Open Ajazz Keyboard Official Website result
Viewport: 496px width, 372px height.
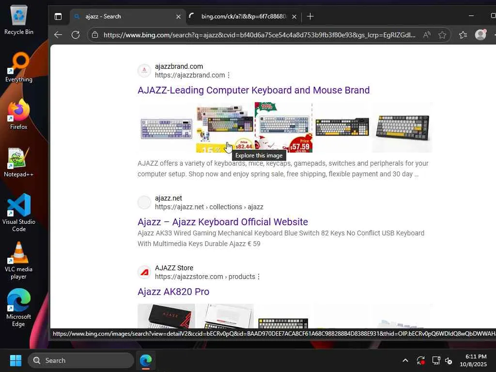[223, 222]
